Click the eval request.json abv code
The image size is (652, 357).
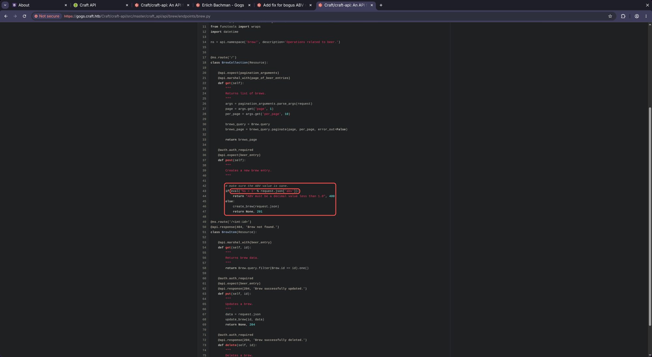pos(265,191)
